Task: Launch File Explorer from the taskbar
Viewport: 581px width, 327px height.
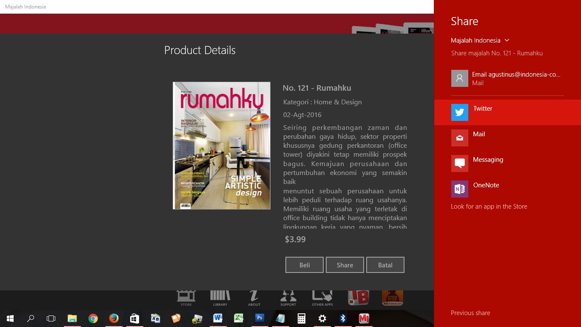Action: coord(72,318)
